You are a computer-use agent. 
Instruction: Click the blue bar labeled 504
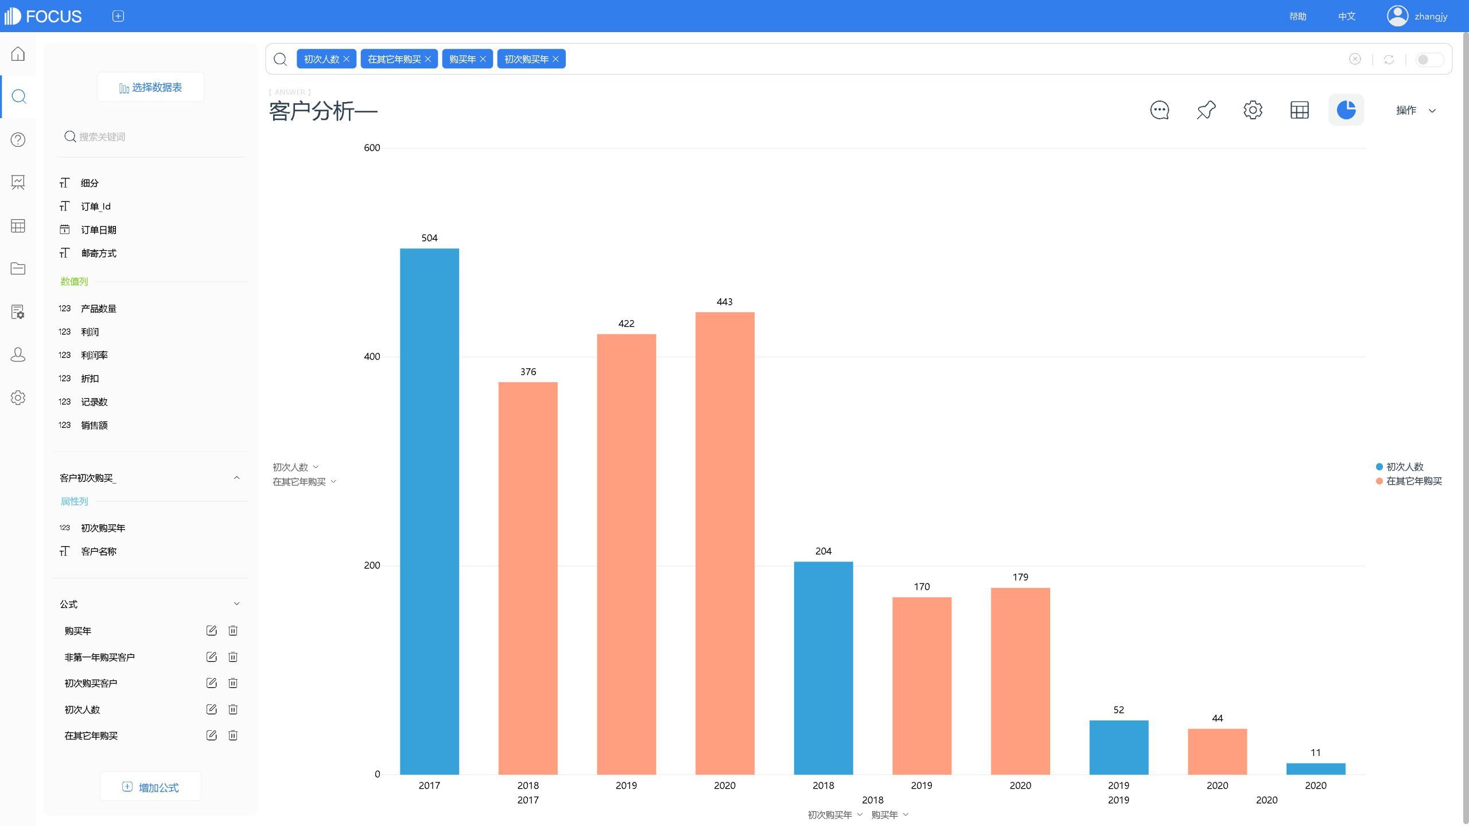(429, 511)
